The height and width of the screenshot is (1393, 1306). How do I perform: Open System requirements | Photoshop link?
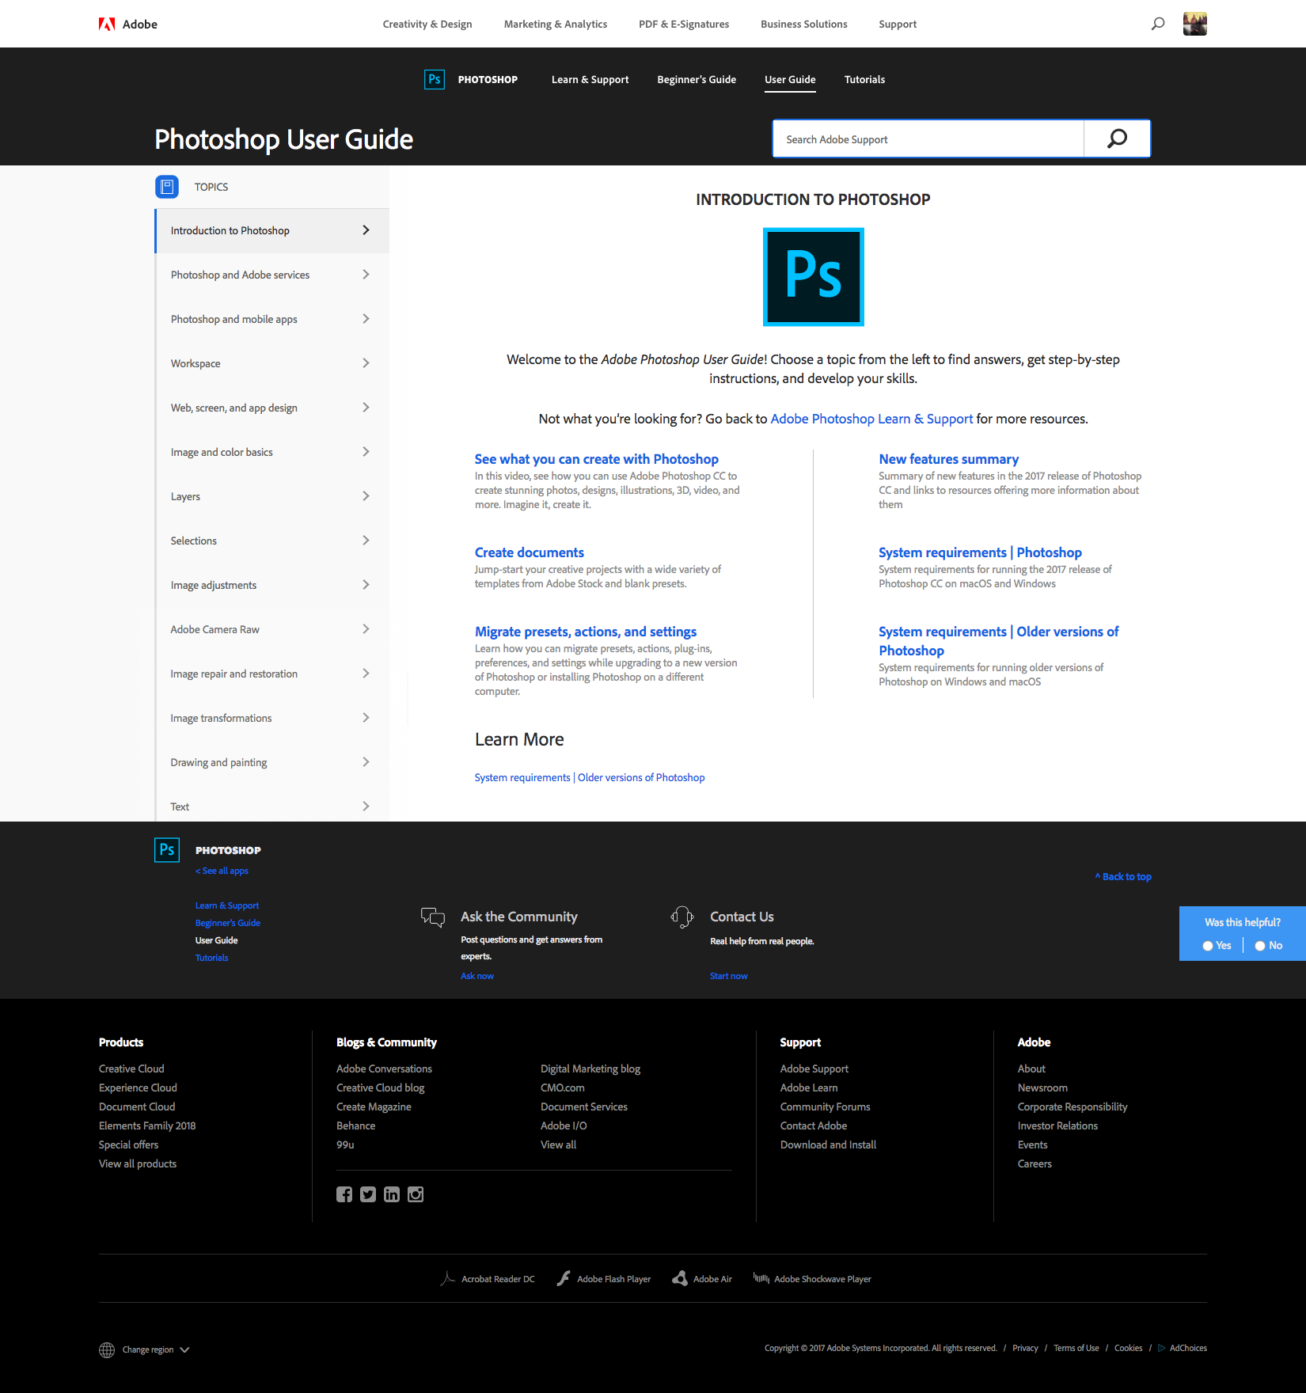tap(980, 552)
